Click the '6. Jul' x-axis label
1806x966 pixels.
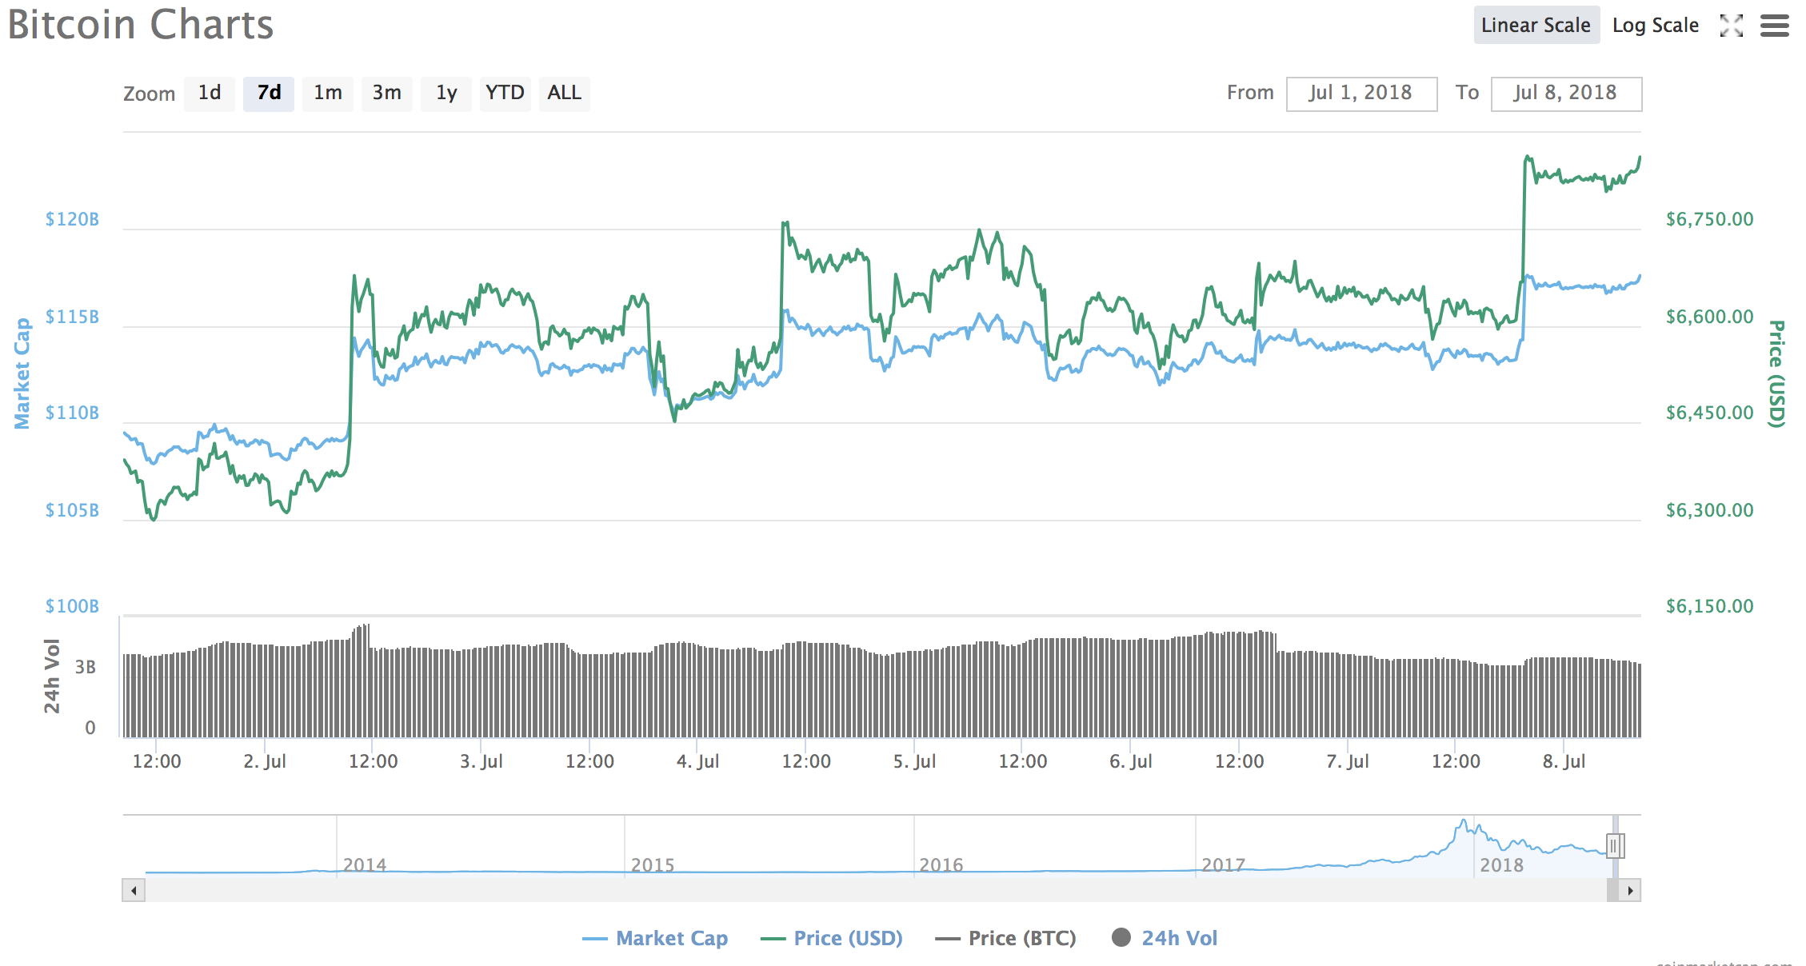click(x=1131, y=761)
